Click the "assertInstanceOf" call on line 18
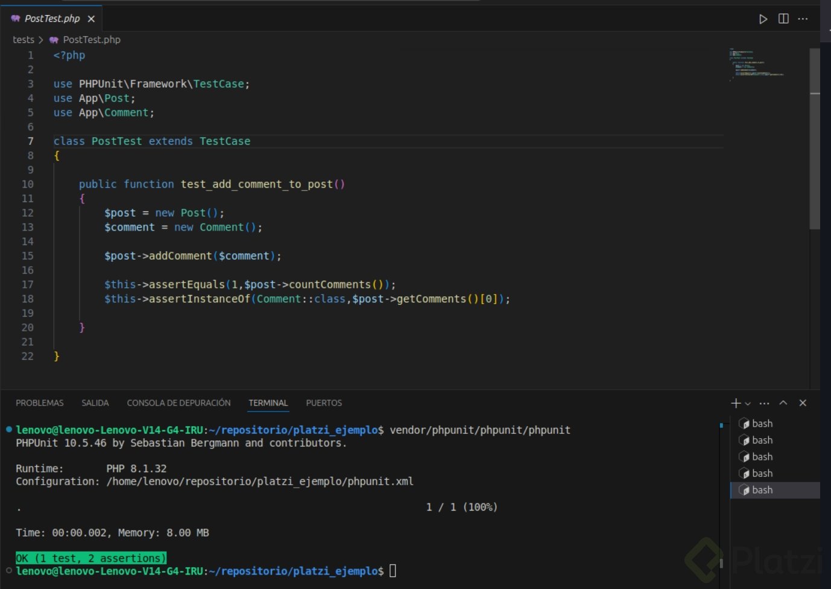The image size is (831, 589). tap(200, 299)
